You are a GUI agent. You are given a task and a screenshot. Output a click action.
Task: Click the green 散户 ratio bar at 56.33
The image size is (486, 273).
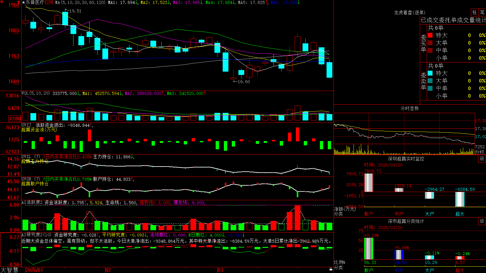[368, 249]
